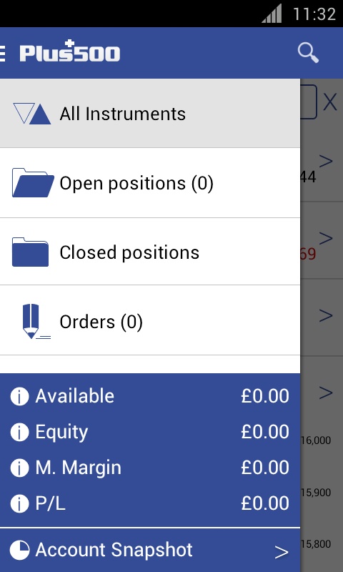The height and width of the screenshot is (572, 343).
Task: View Orders (0) list
Action: [150, 320]
